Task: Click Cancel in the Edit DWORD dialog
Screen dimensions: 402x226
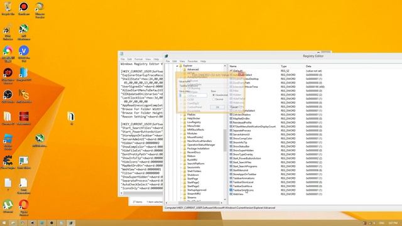Action: 234,107
